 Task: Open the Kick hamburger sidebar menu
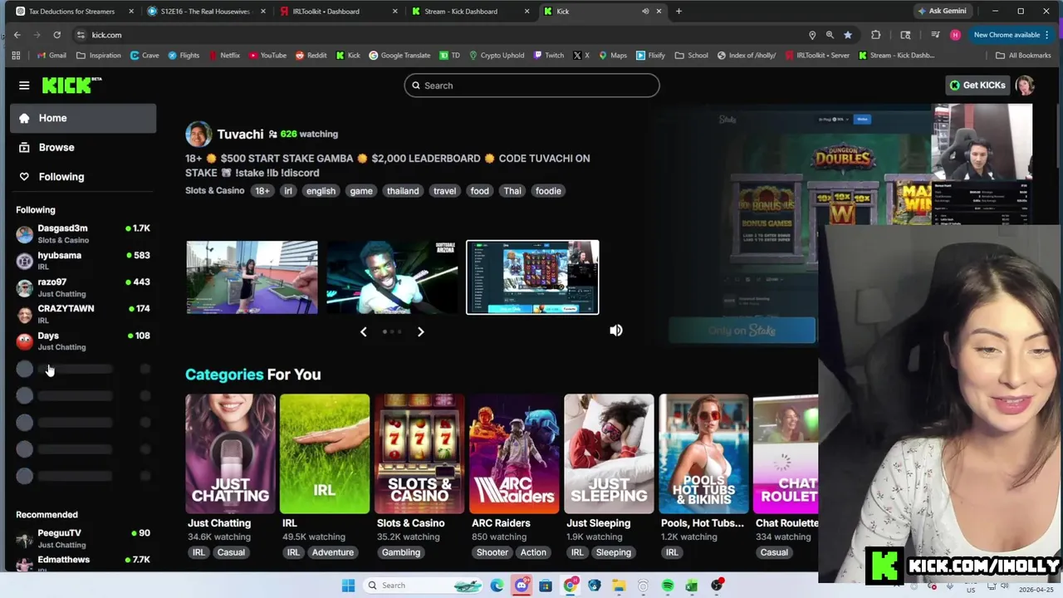coord(24,86)
